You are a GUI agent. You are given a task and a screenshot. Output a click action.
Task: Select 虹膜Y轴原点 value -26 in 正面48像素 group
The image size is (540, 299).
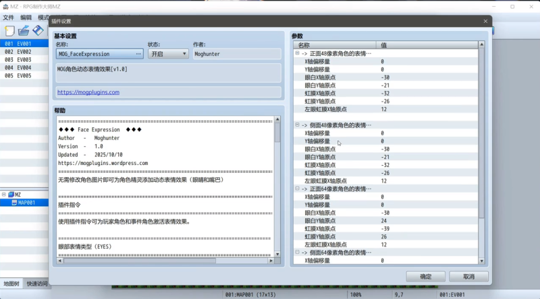385,102
